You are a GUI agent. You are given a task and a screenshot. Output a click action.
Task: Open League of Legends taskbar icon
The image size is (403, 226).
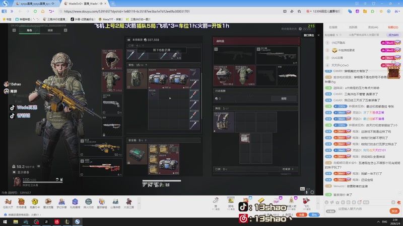click(67, 222)
